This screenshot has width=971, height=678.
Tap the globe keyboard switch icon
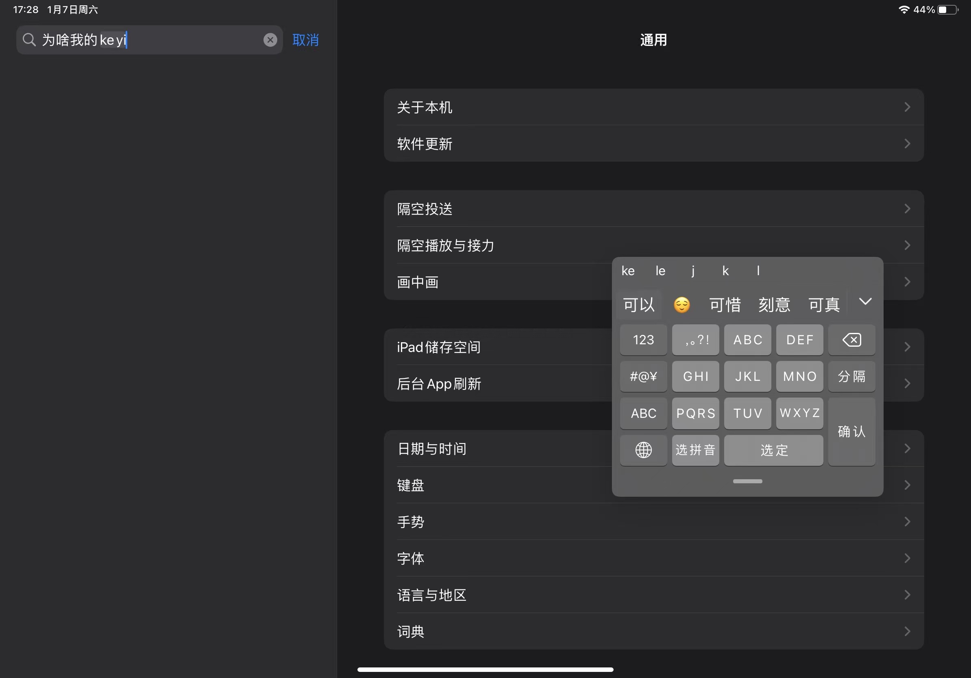(x=643, y=450)
